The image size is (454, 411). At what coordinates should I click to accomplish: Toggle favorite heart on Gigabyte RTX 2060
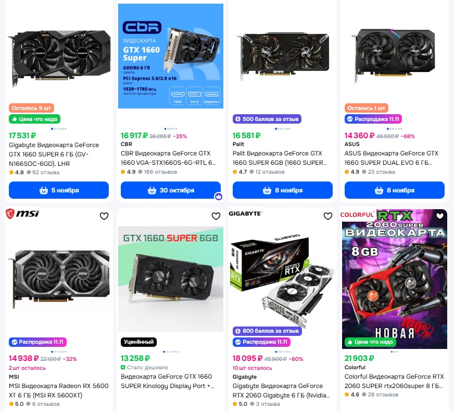pyautogui.click(x=328, y=216)
